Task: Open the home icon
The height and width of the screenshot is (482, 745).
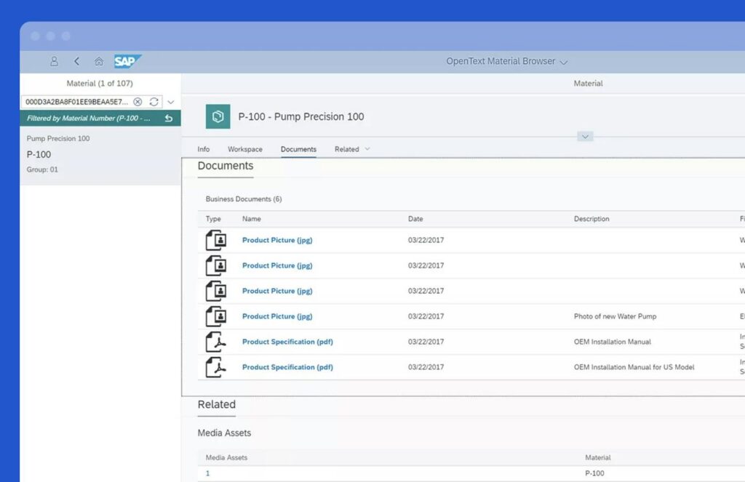Action: [x=99, y=61]
